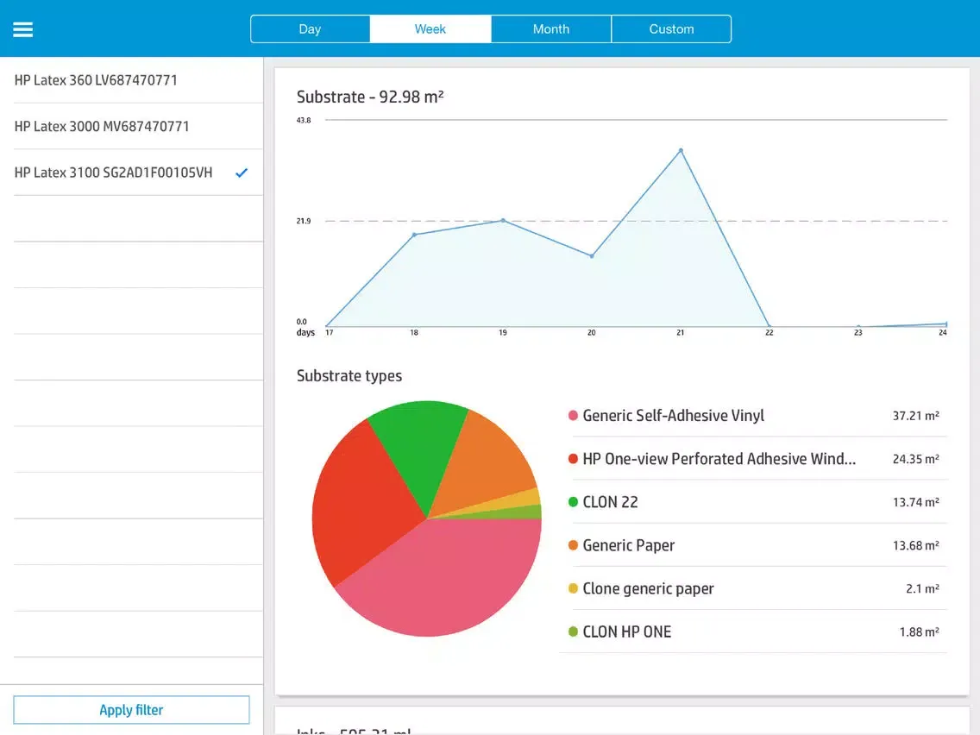This screenshot has width=980, height=735.
Task: Open the hamburger menu
Action: click(22, 29)
